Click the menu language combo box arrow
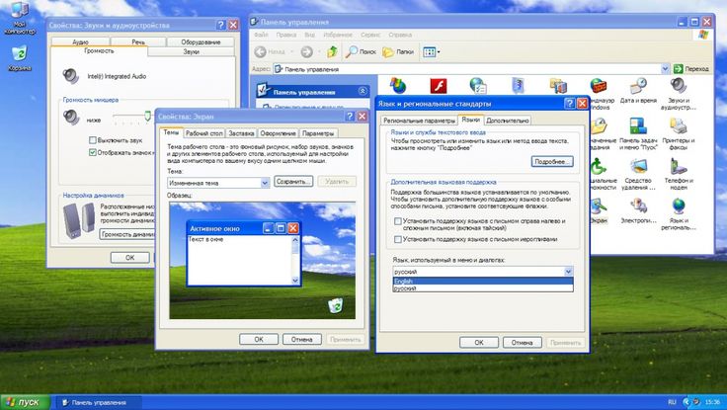Screen dimensions: 727x410 click(x=568, y=272)
